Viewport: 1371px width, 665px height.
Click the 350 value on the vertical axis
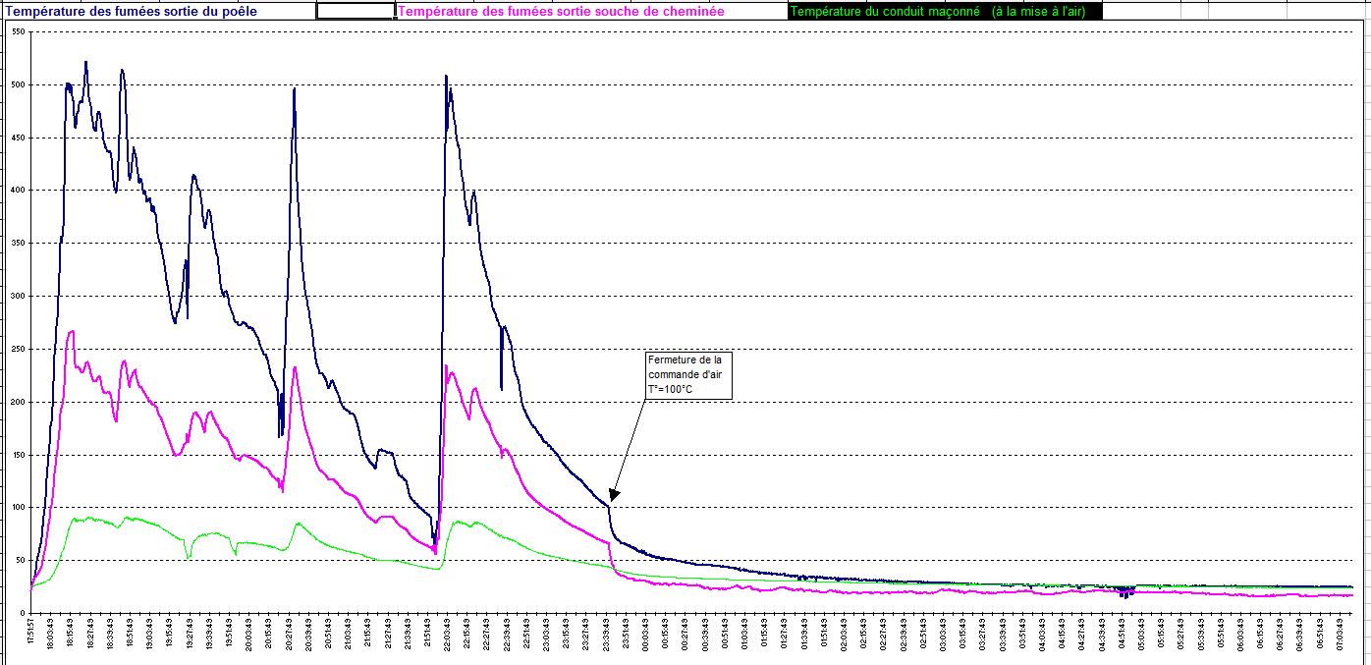tap(18, 243)
